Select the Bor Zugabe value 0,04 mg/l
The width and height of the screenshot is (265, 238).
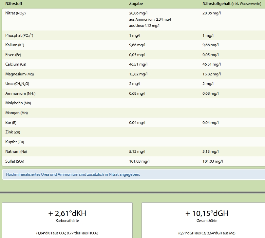pyautogui.click(x=137, y=123)
